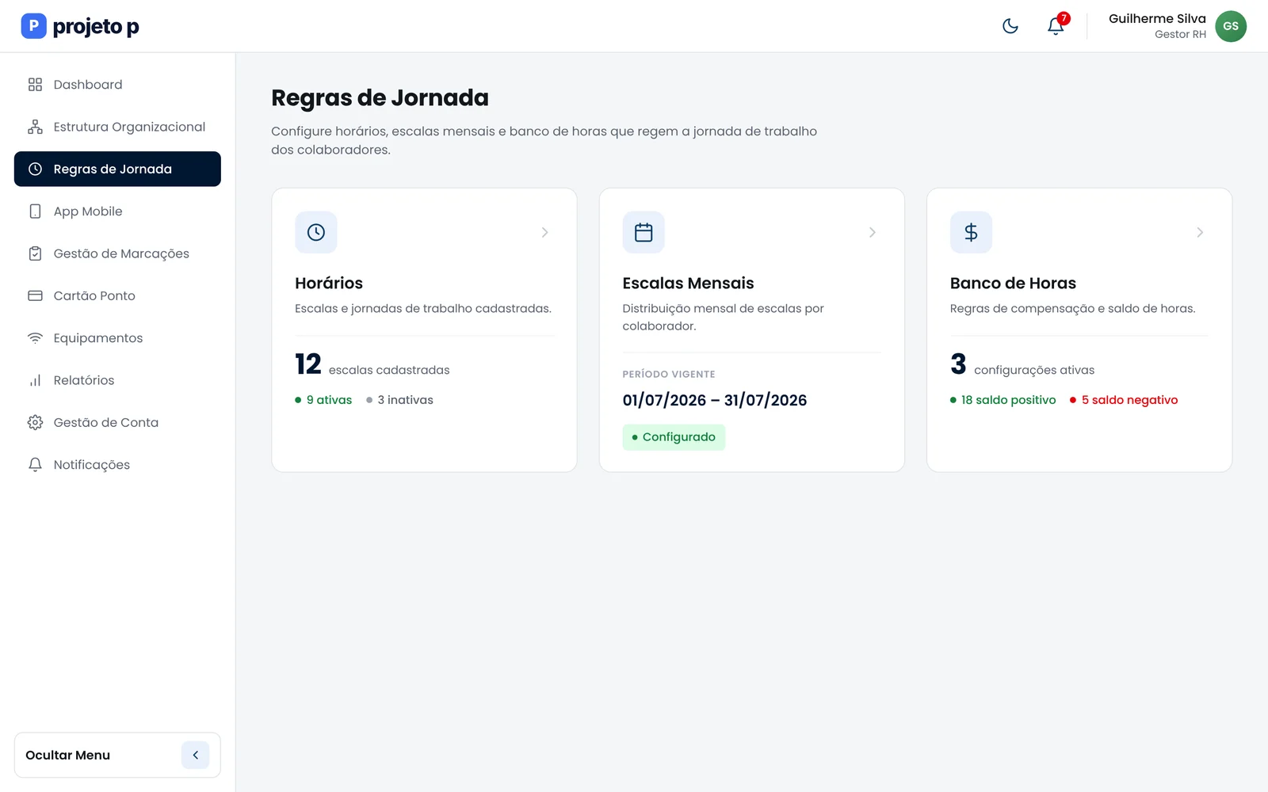This screenshot has height=792, width=1268.
Task: Open App Mobile menu item
Action: [117, 211]
